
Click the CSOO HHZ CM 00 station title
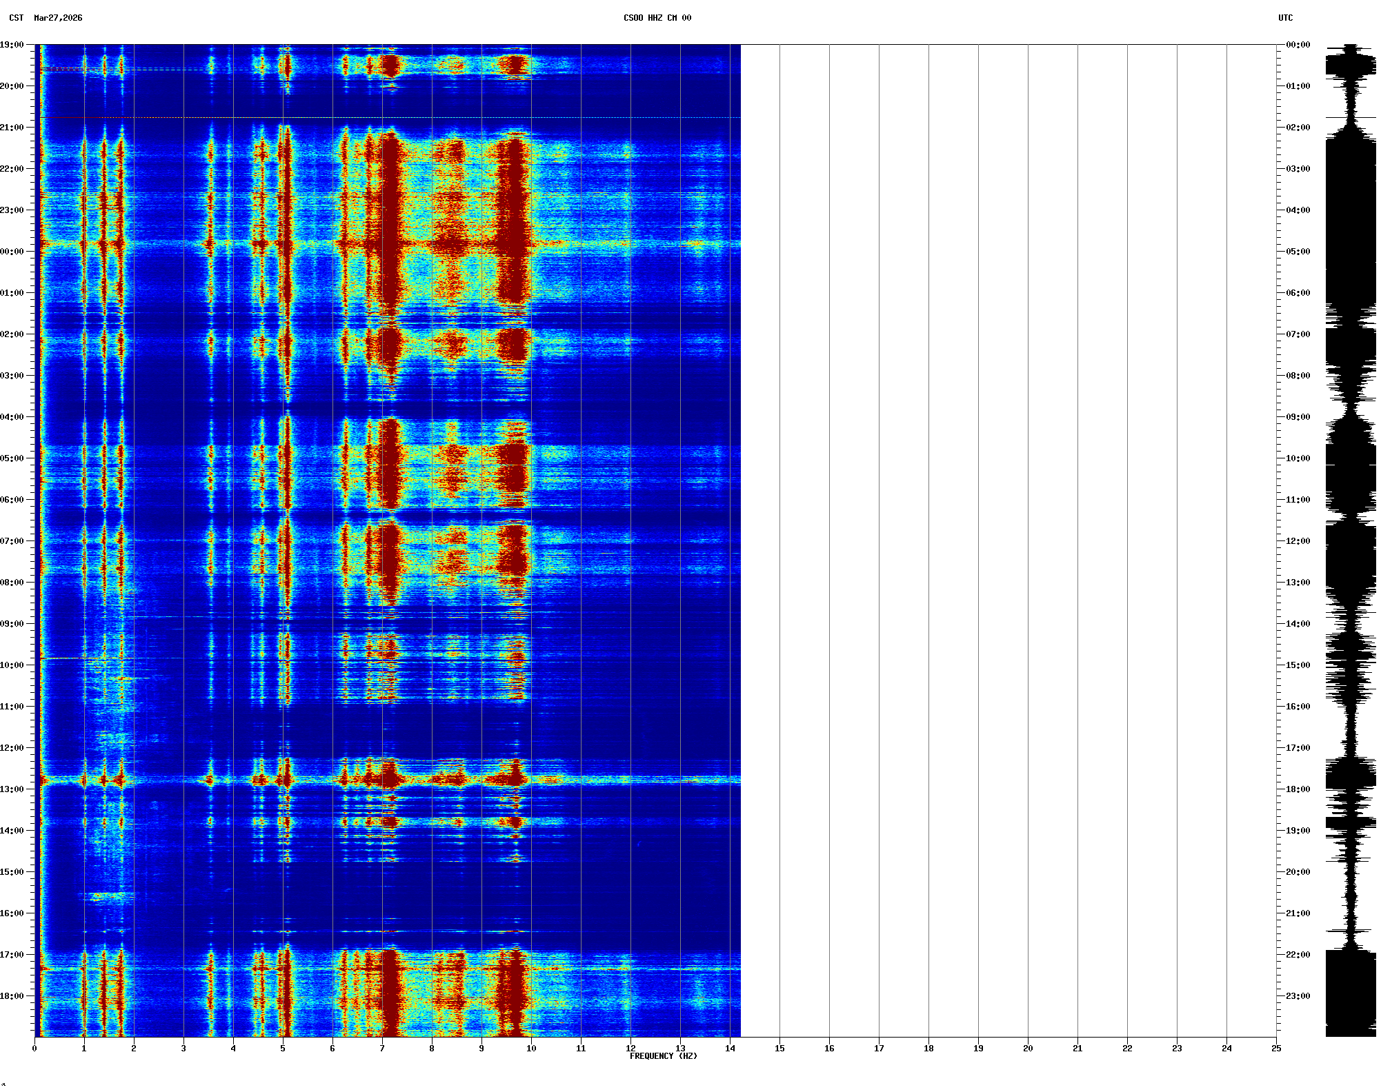pyautogui.click(x=657, y=18)
